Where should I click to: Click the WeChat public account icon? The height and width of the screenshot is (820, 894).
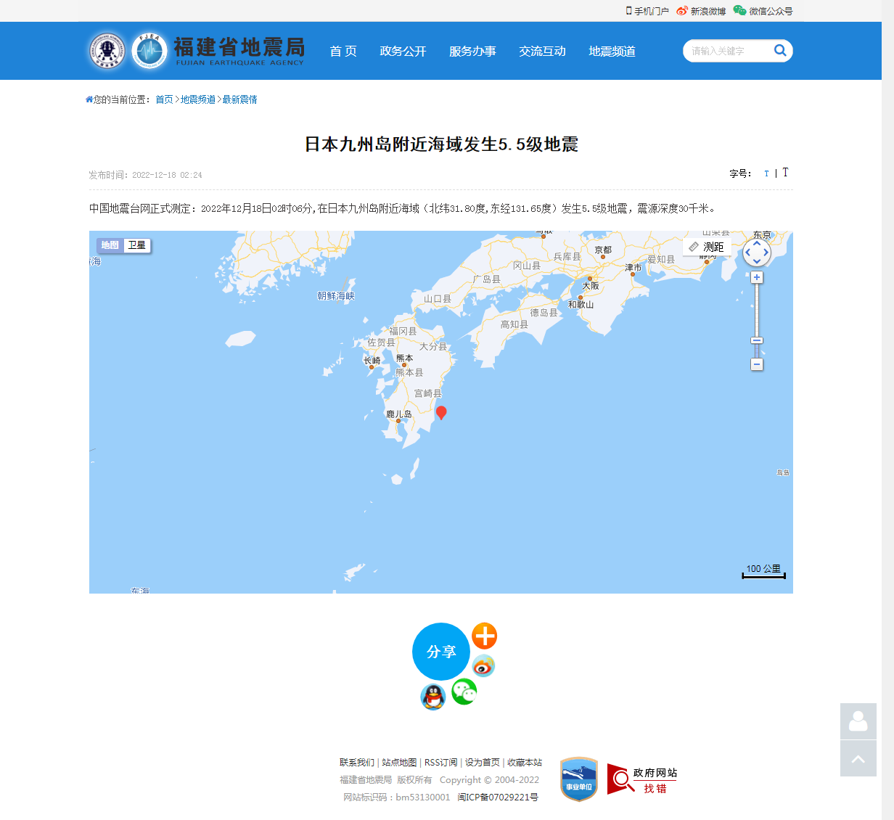coord(739,11)
